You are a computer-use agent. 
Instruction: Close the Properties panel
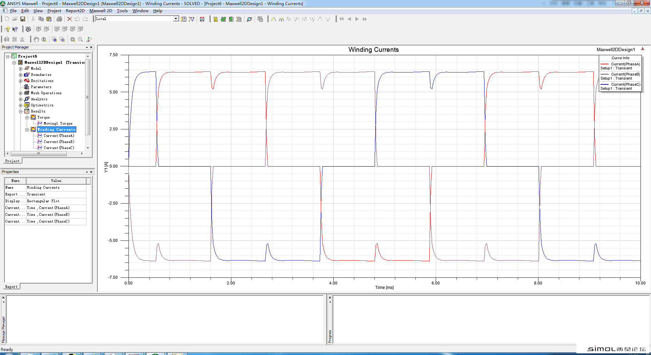pos(91,172)
